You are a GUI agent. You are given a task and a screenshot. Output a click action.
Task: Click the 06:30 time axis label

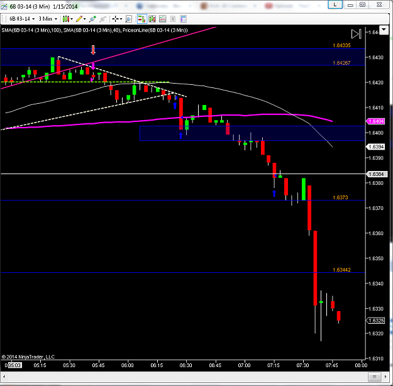point(185,365)
